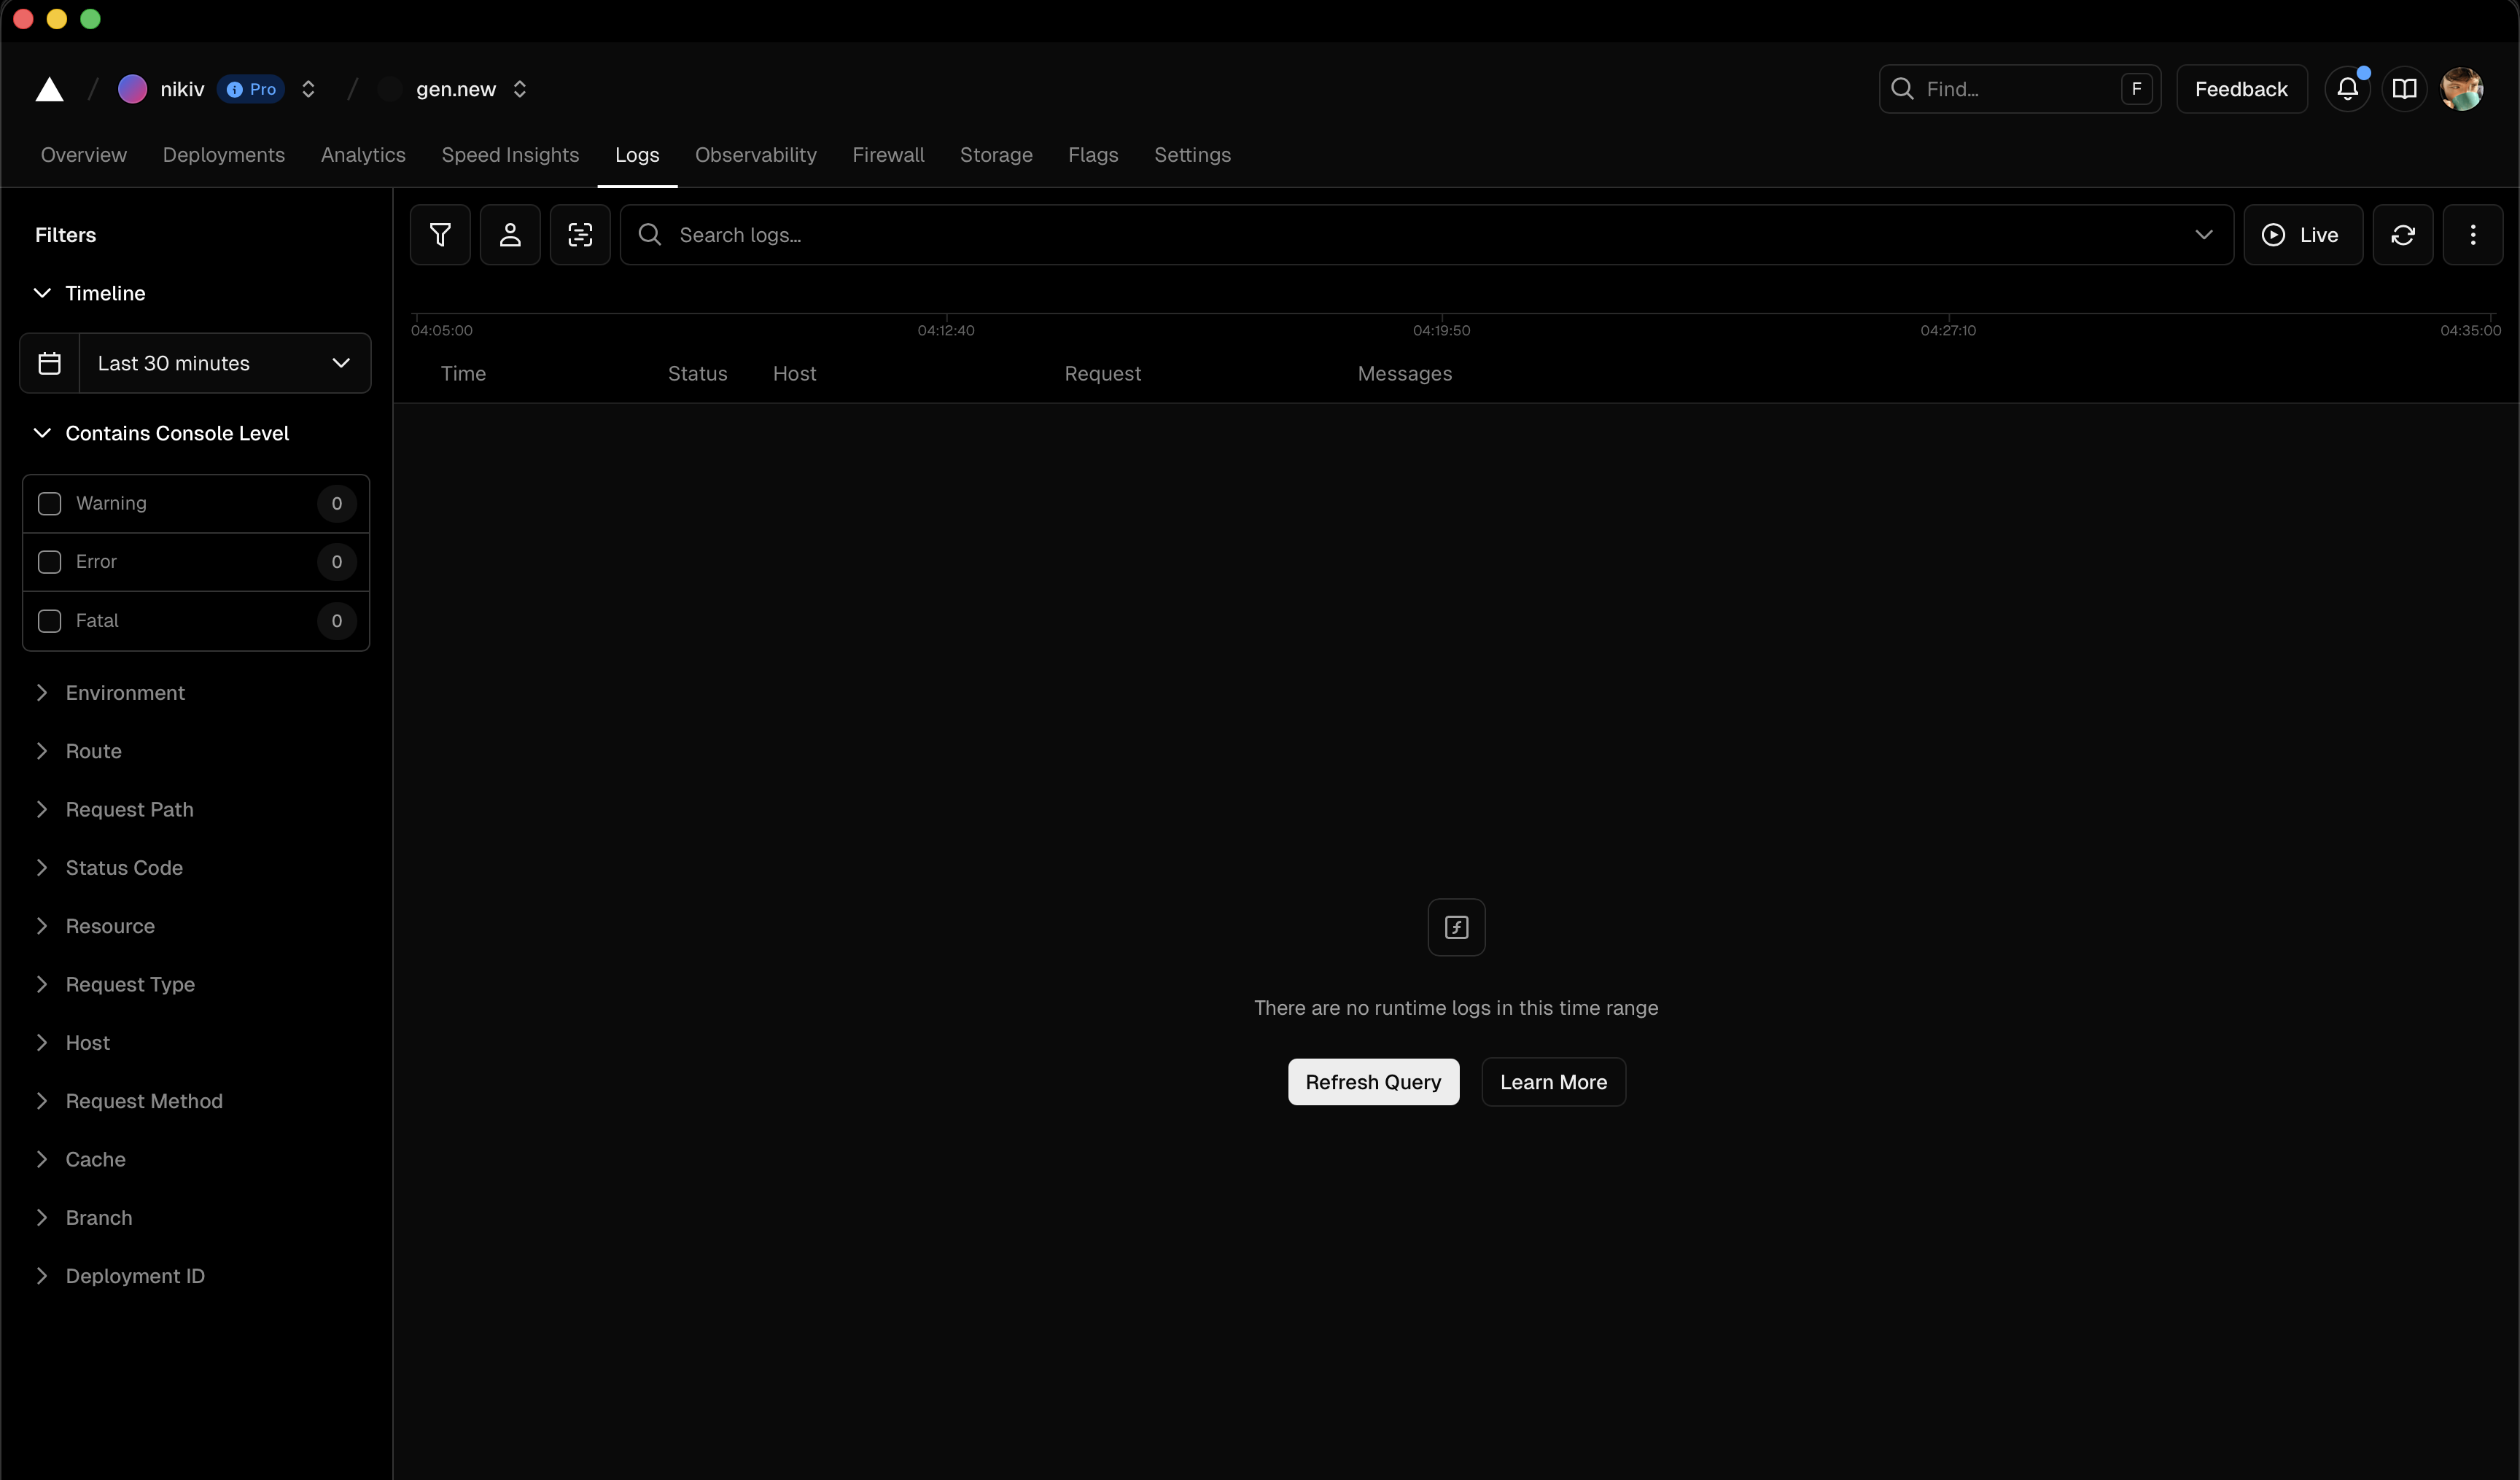Image resolution: width=2520 pixels, height=1480 pixels.
Task: Open the project switcher next to gen.new
Action: (519, 89)
